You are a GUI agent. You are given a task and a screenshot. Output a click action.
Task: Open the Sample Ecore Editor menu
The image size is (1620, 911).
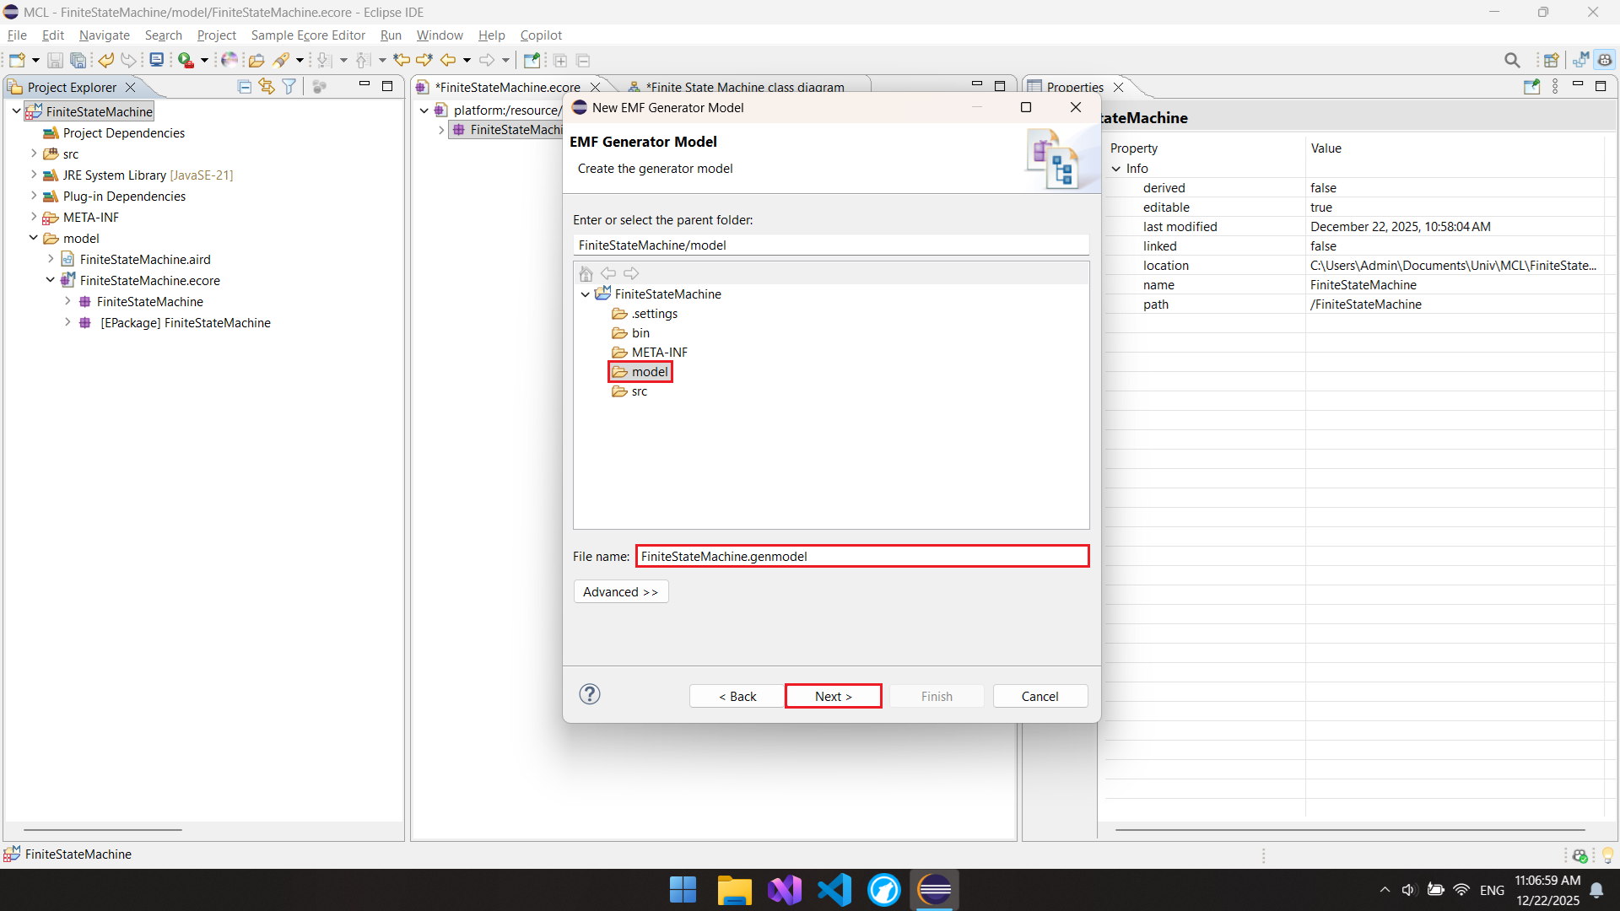pyautogui.click(x=308, y=35)
